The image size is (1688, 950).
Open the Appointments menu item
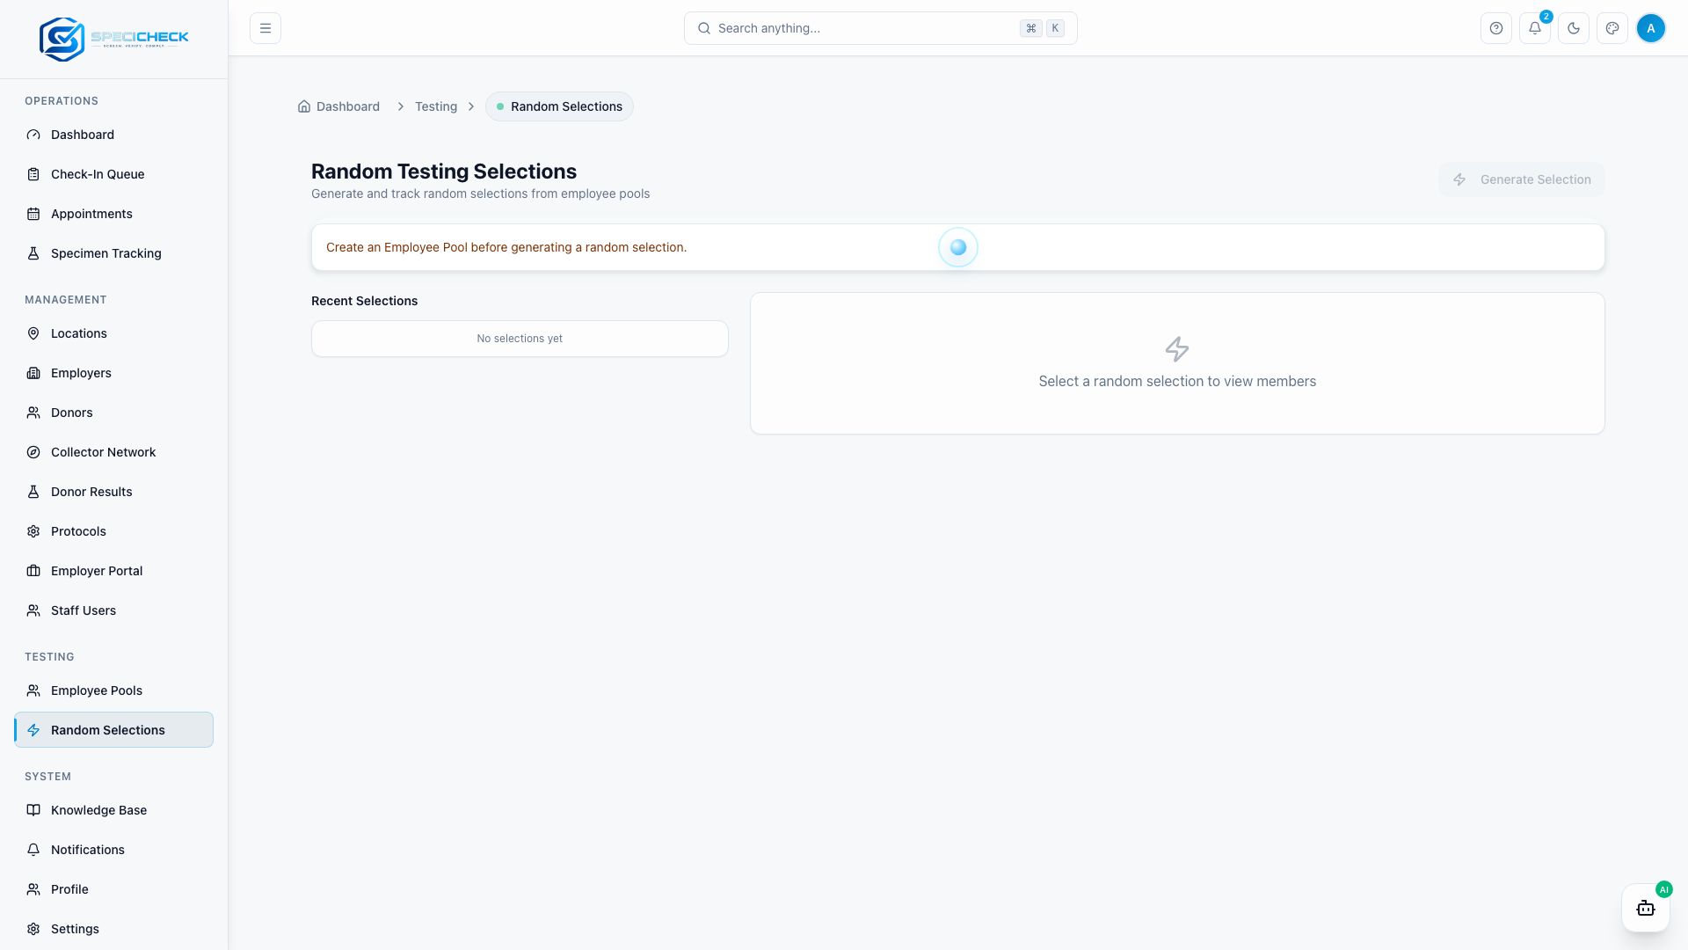pos(114,214)
